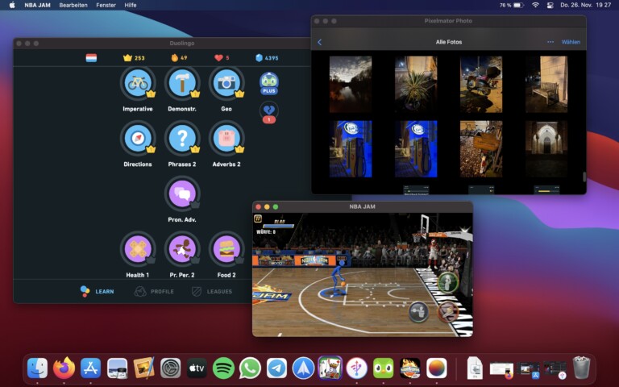Tap the green player button in NBA JAM
The height and width of the screenshot is (387, 619).
tap(448, 281)
